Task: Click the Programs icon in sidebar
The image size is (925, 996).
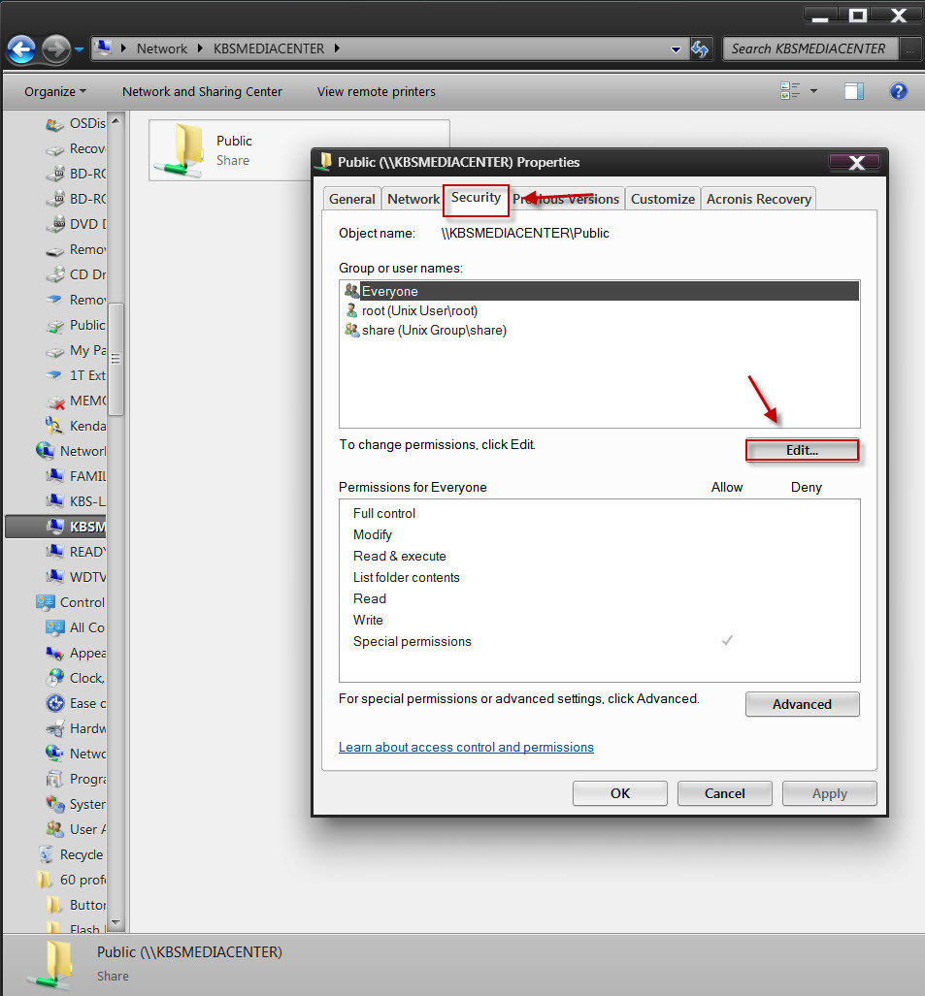Action: point(54,780)
